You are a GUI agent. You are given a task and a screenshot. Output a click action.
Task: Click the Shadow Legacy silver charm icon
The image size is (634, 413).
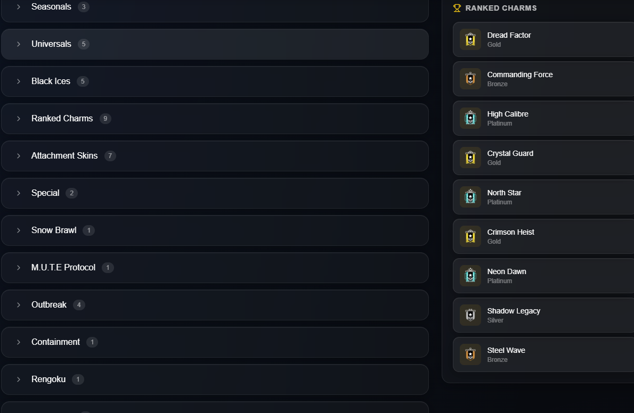pyautogui.click(x=470, y=315)
